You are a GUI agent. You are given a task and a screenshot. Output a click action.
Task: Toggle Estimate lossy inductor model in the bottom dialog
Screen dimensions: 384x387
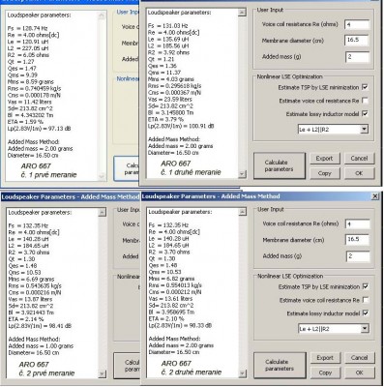click(366, 313)
